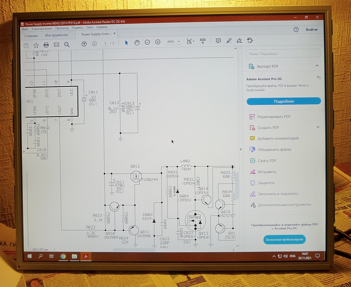
Task: Open the add comment speech bubble tool
Action: click(218, 41)
